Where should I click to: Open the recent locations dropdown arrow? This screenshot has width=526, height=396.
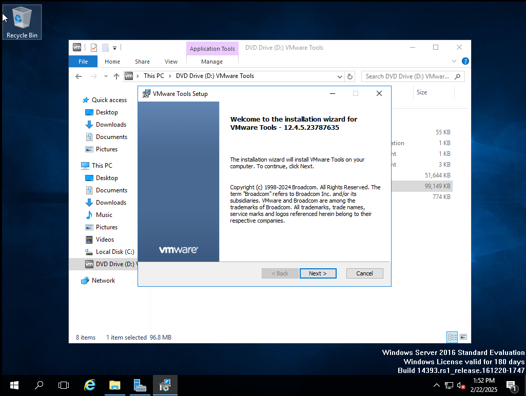106,76
